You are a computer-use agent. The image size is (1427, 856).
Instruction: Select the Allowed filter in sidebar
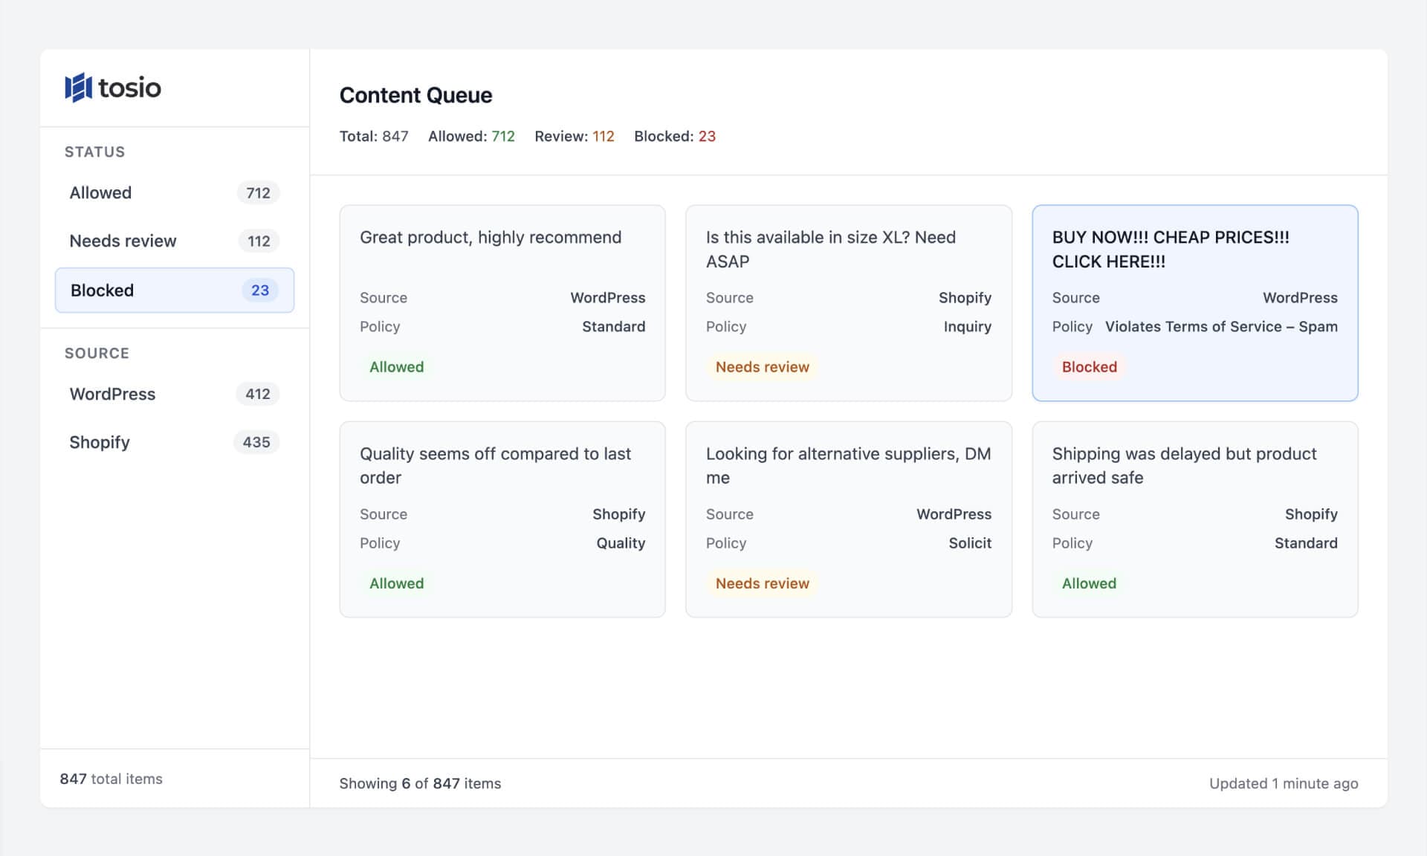click(x=100, y=192)
